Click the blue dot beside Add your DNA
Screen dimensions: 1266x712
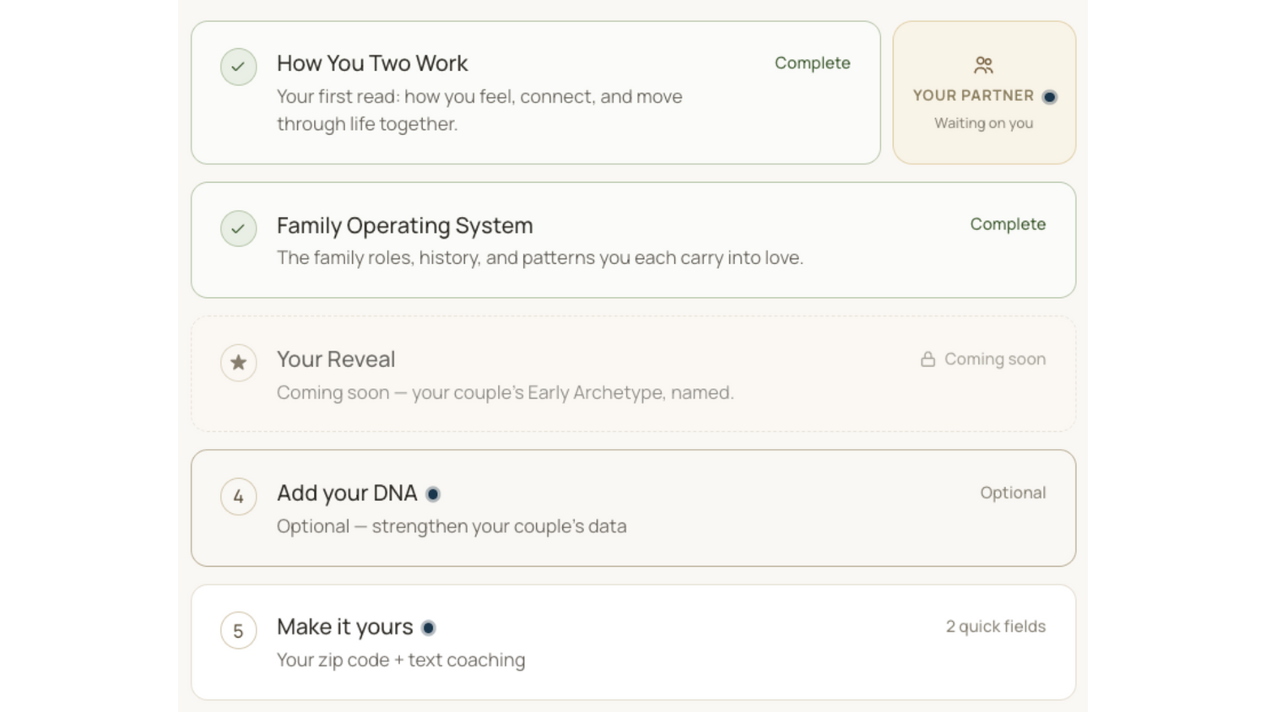(x=433, y=494)
